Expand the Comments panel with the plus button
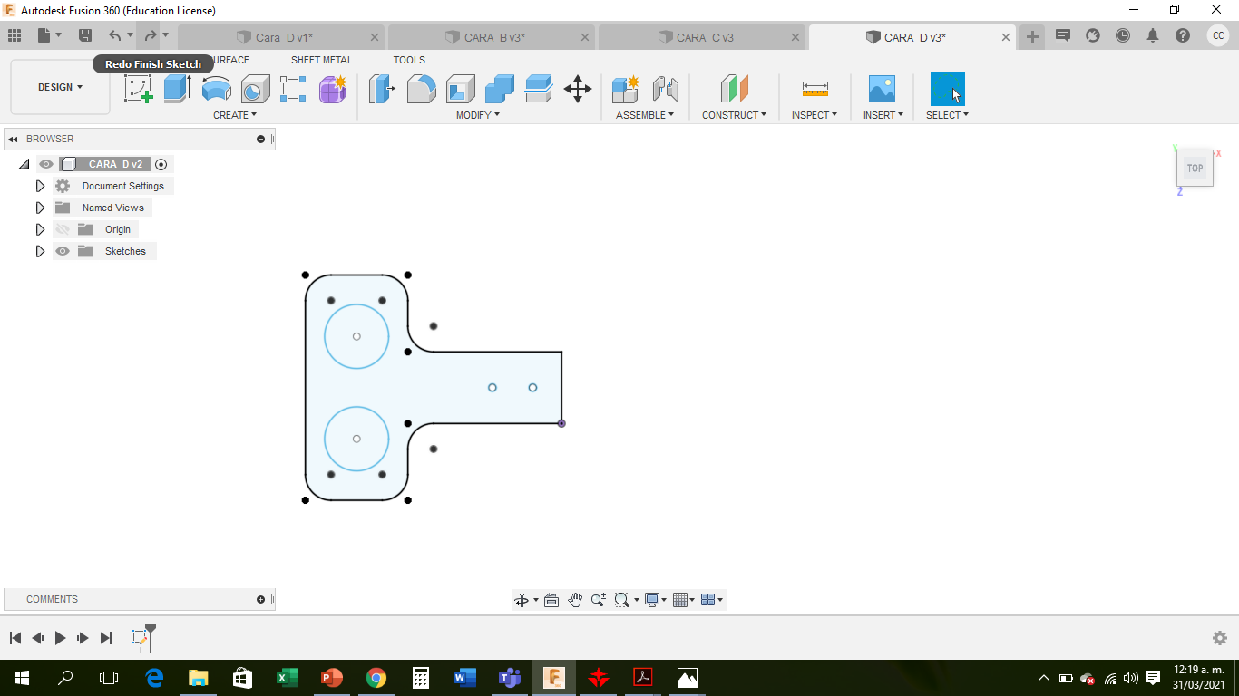Screen dimensions: 1239x696 pyautogui.click(x=261, y=599)
